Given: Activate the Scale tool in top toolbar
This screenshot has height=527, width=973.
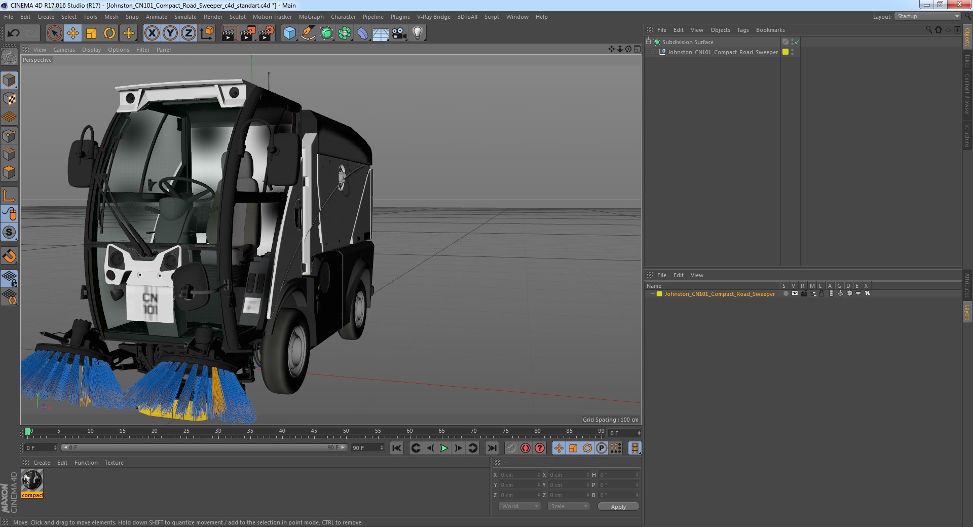Looking at the screenshot, I should [x=91, y=33].
